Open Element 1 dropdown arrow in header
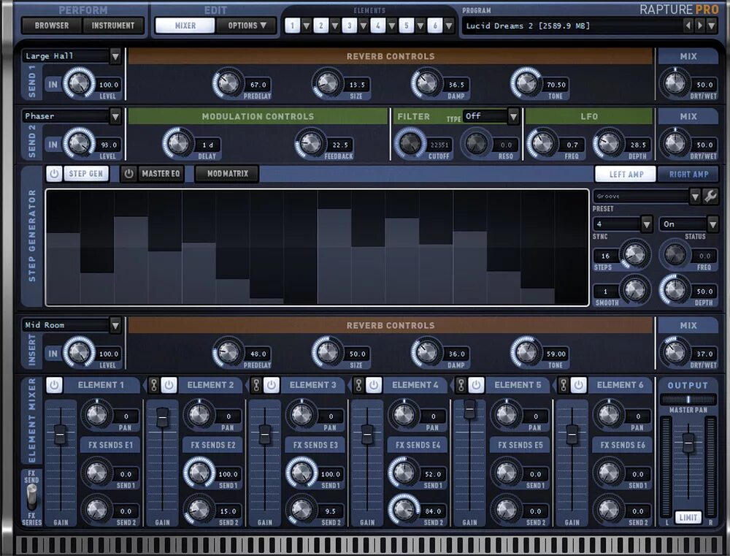Viewport: 730px width, 556px height. click(x=307, y=26)
